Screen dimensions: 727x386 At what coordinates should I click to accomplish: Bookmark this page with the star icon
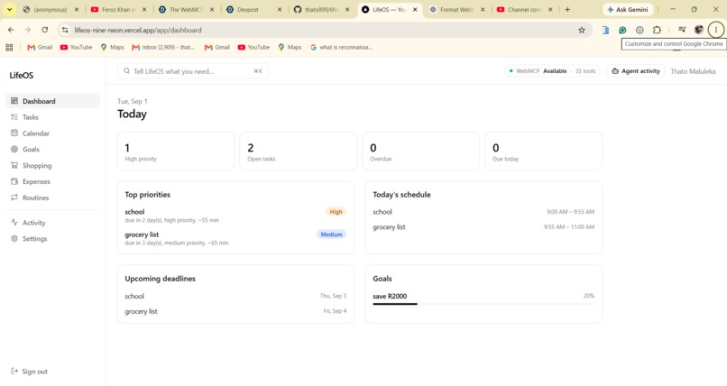point(582,30)
